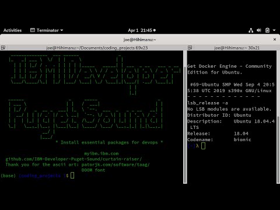Expand the system menu arrow

tap(274, 30)
